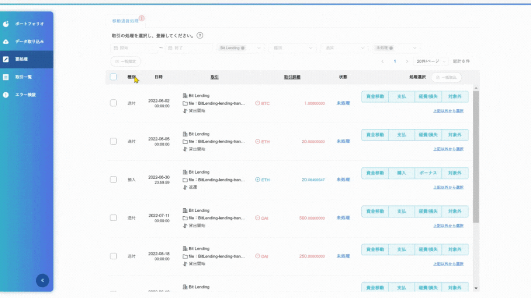Click folder icon in 2022-06-02 row
531x298 pixels.
[185, 103]
